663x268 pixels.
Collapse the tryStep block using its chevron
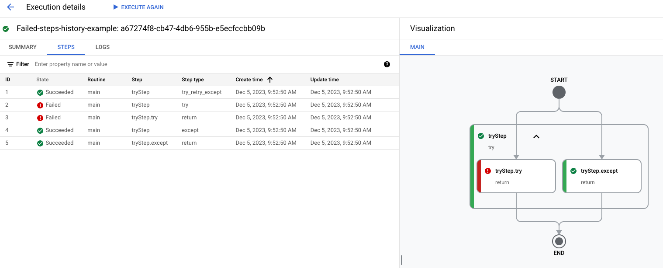click(x=536, y=136)
